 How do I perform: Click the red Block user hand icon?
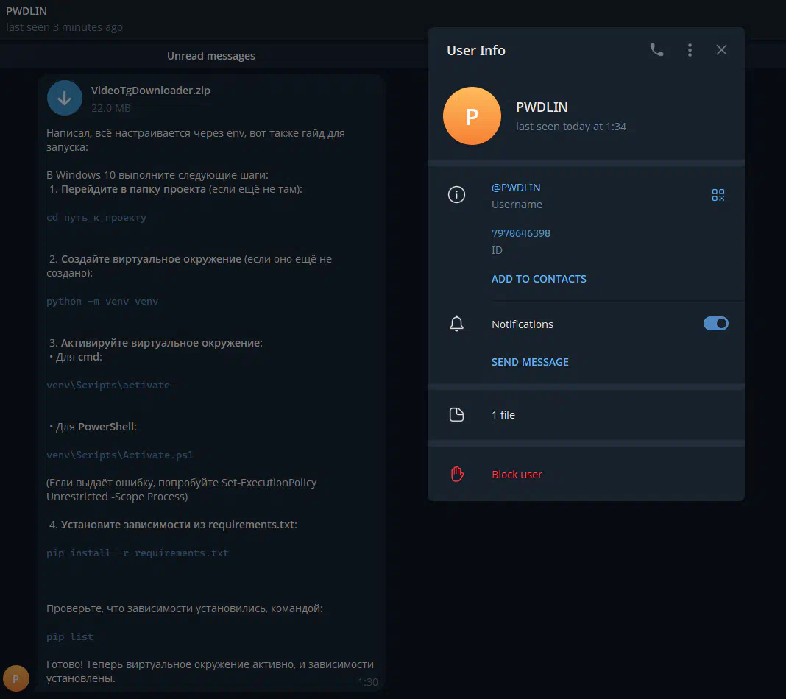point(457,475)
